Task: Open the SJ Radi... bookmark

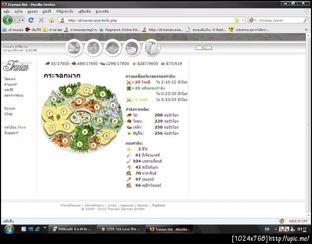Action: [206, 30]
